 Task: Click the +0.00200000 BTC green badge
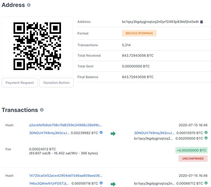click(191, 150)
